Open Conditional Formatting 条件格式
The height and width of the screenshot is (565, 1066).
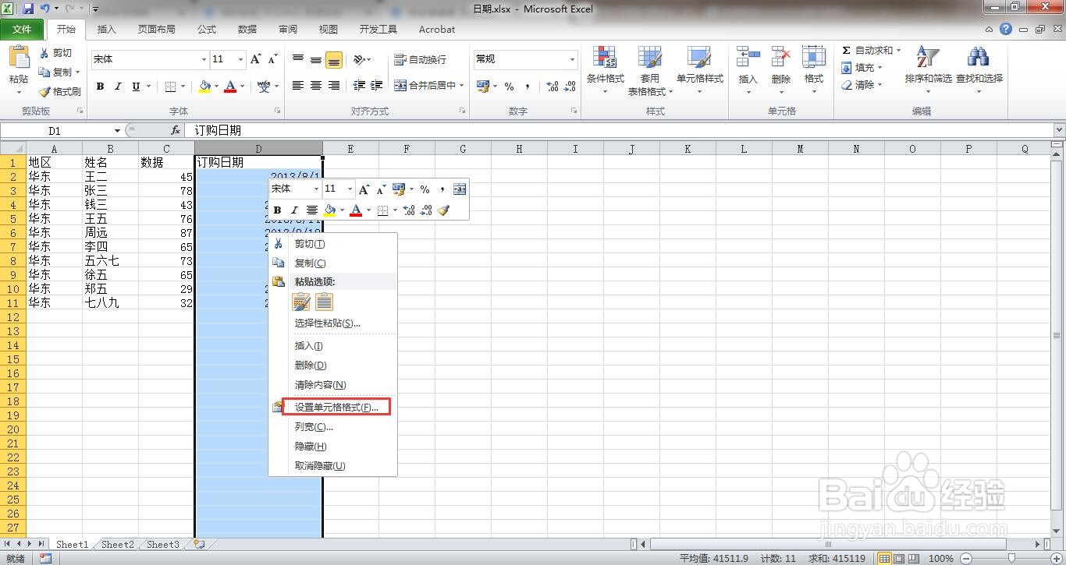[606, 70]
